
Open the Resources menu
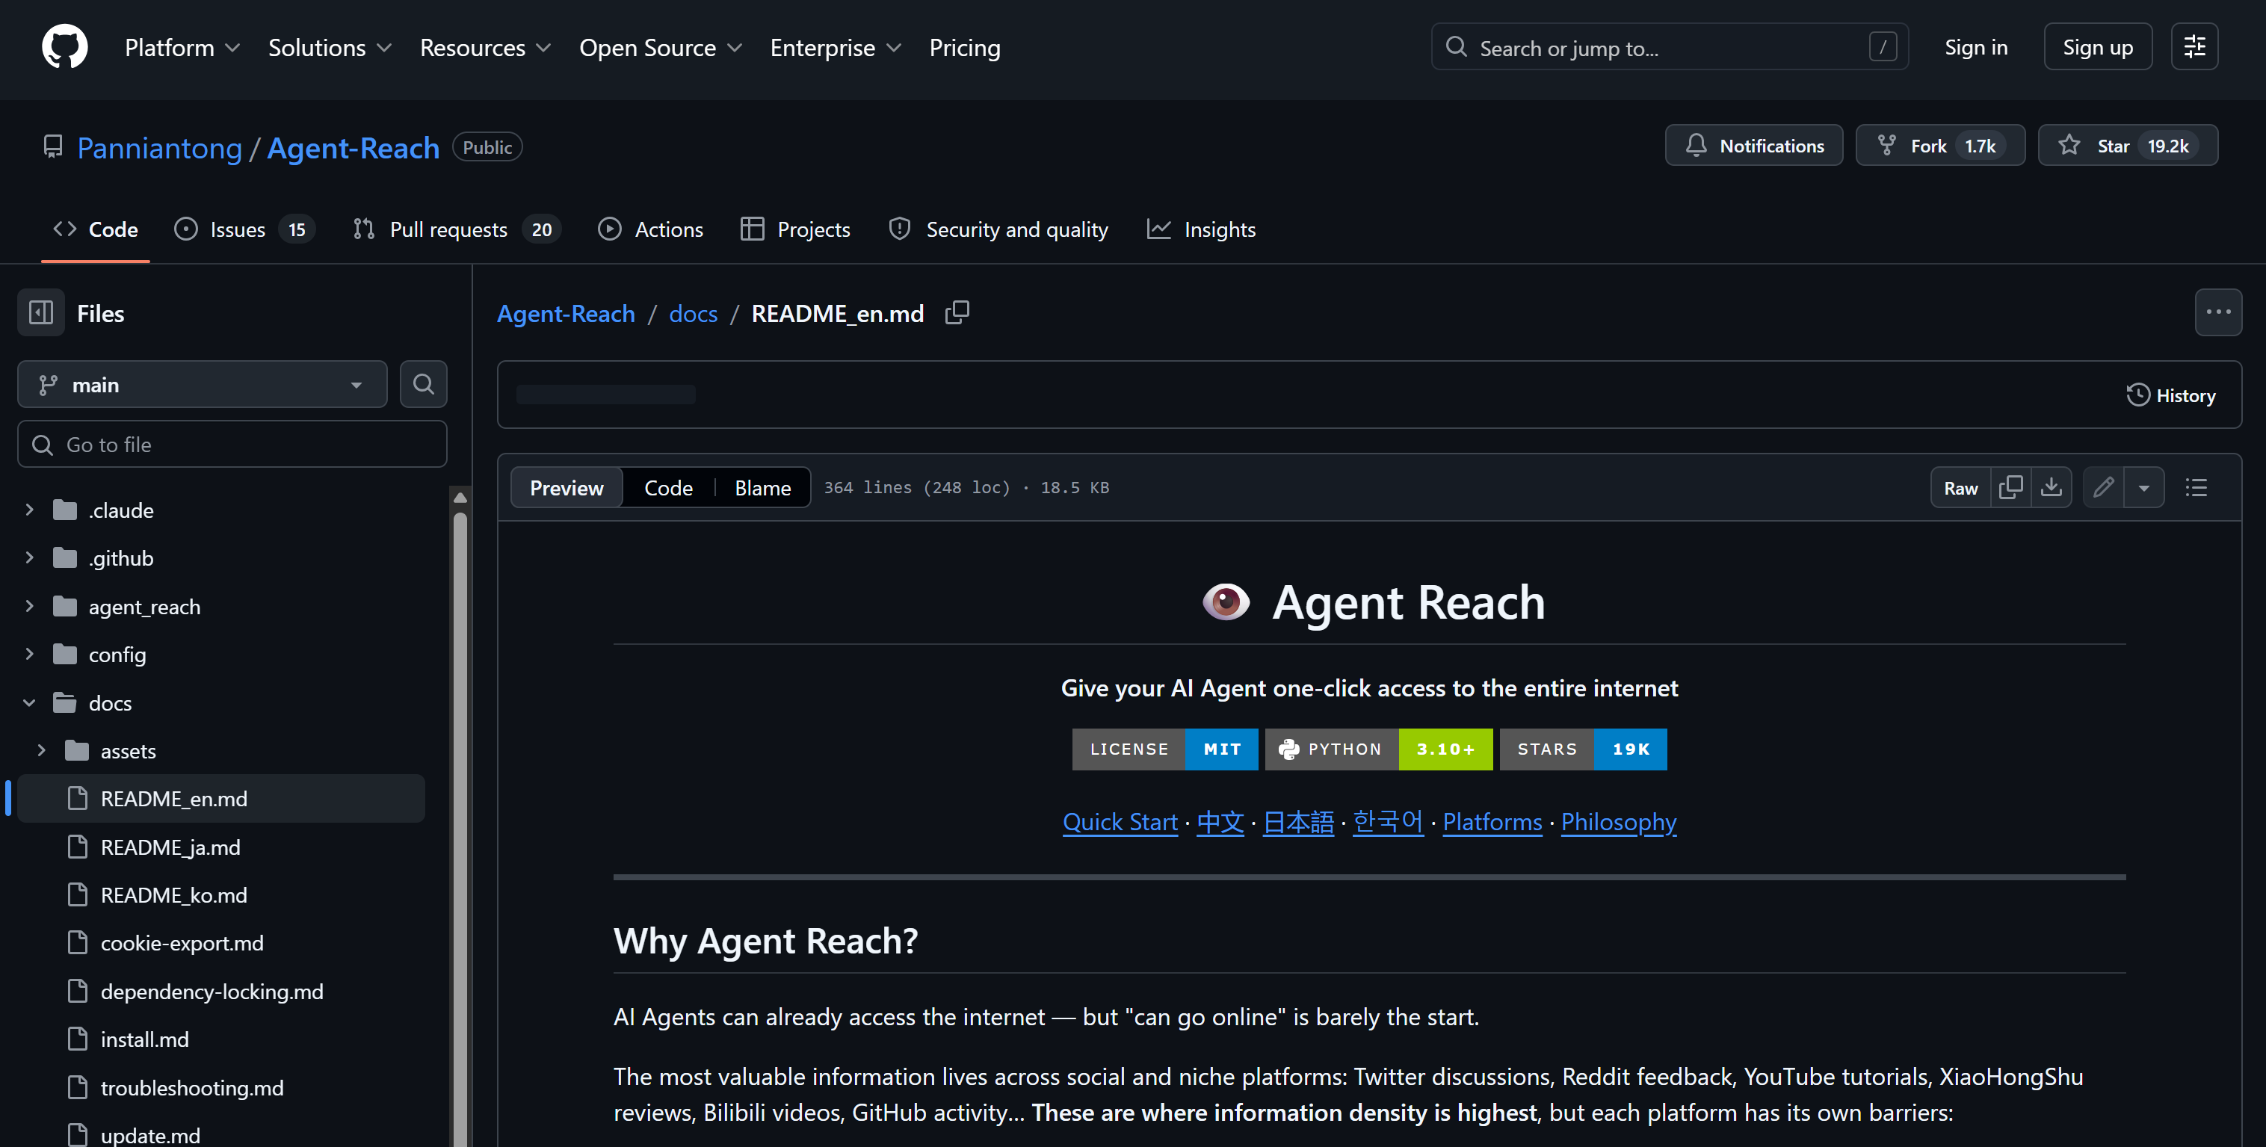(486, 46)
